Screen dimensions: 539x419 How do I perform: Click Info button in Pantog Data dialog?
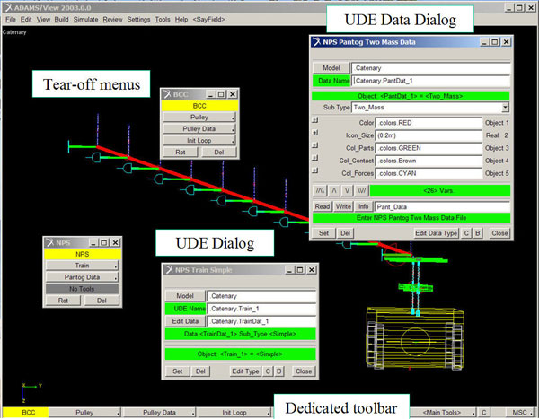[363, 206]
